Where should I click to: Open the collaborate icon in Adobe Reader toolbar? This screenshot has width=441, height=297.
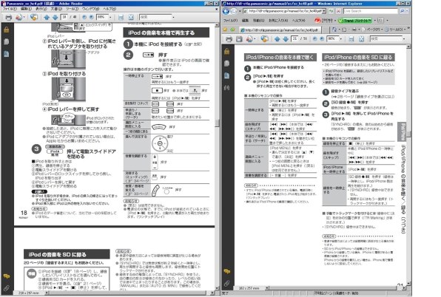(x=34, y=18)
